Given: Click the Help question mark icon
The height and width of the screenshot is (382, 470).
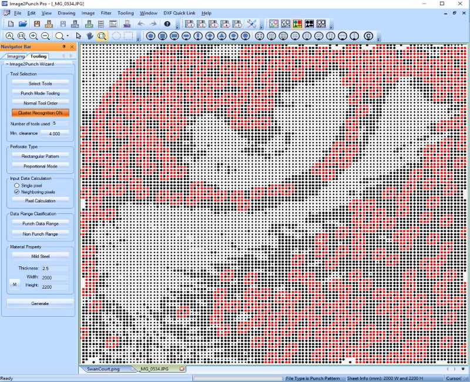Looking at the screenshot, I should point(167,24).
